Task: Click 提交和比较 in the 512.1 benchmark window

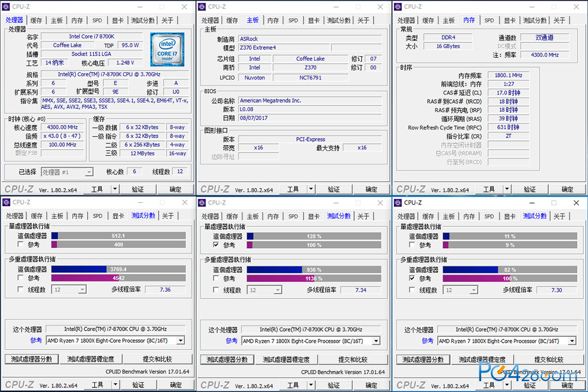Action: coord(157,359)
